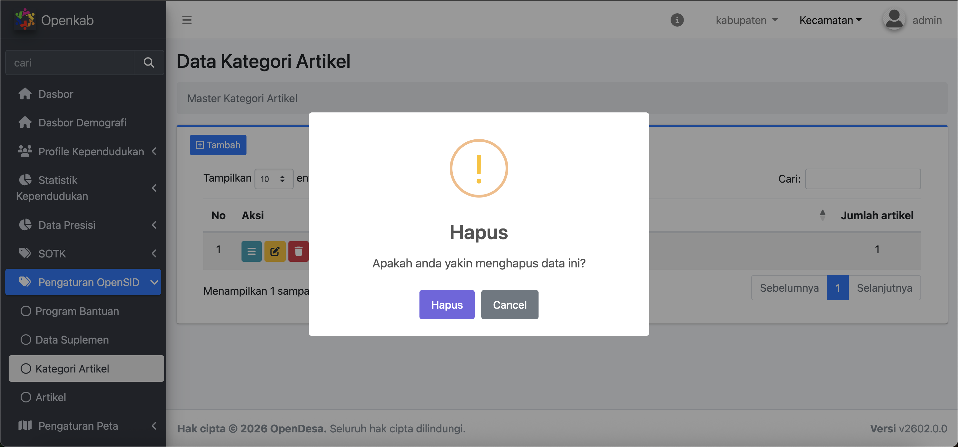
Task: Click the Openkab logo
Action: (25, 19)
